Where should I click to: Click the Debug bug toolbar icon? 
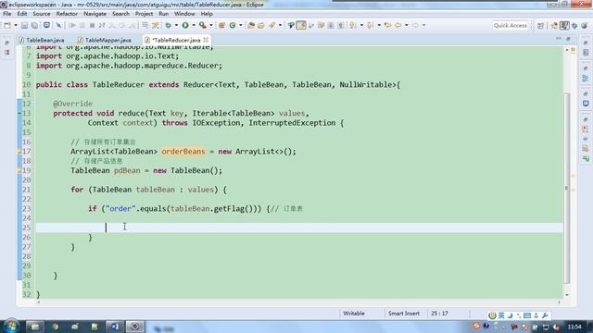pyautogui.click(x=168, y=25)
